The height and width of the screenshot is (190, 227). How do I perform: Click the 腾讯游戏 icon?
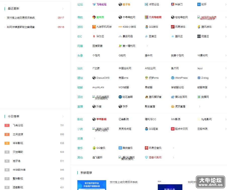click(199, 27)
